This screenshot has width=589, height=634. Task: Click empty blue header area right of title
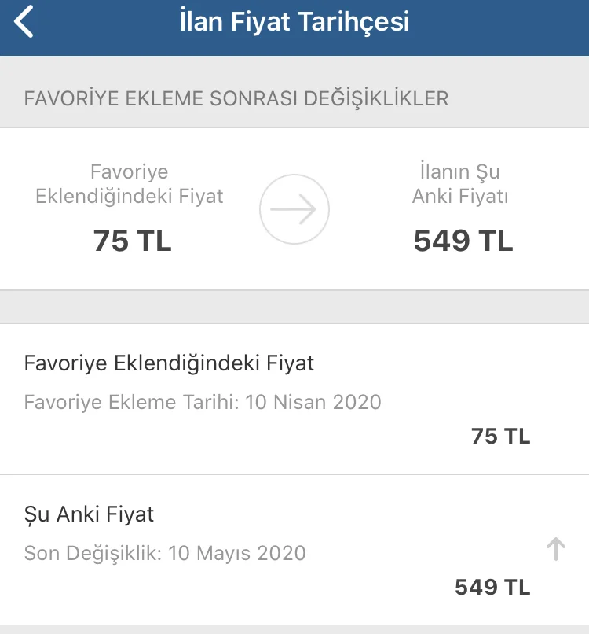[x=503, y=24]
